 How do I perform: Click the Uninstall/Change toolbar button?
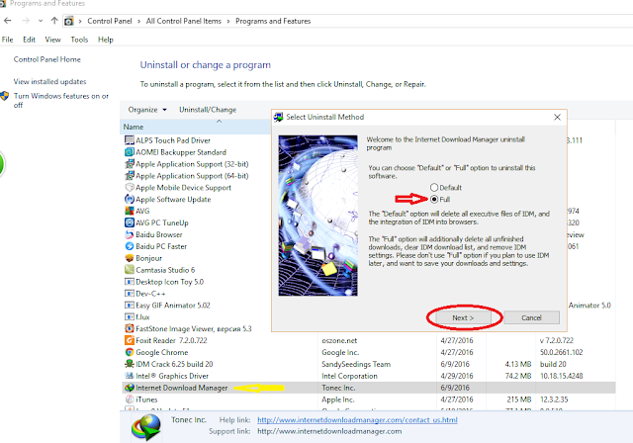coord(208,110)
